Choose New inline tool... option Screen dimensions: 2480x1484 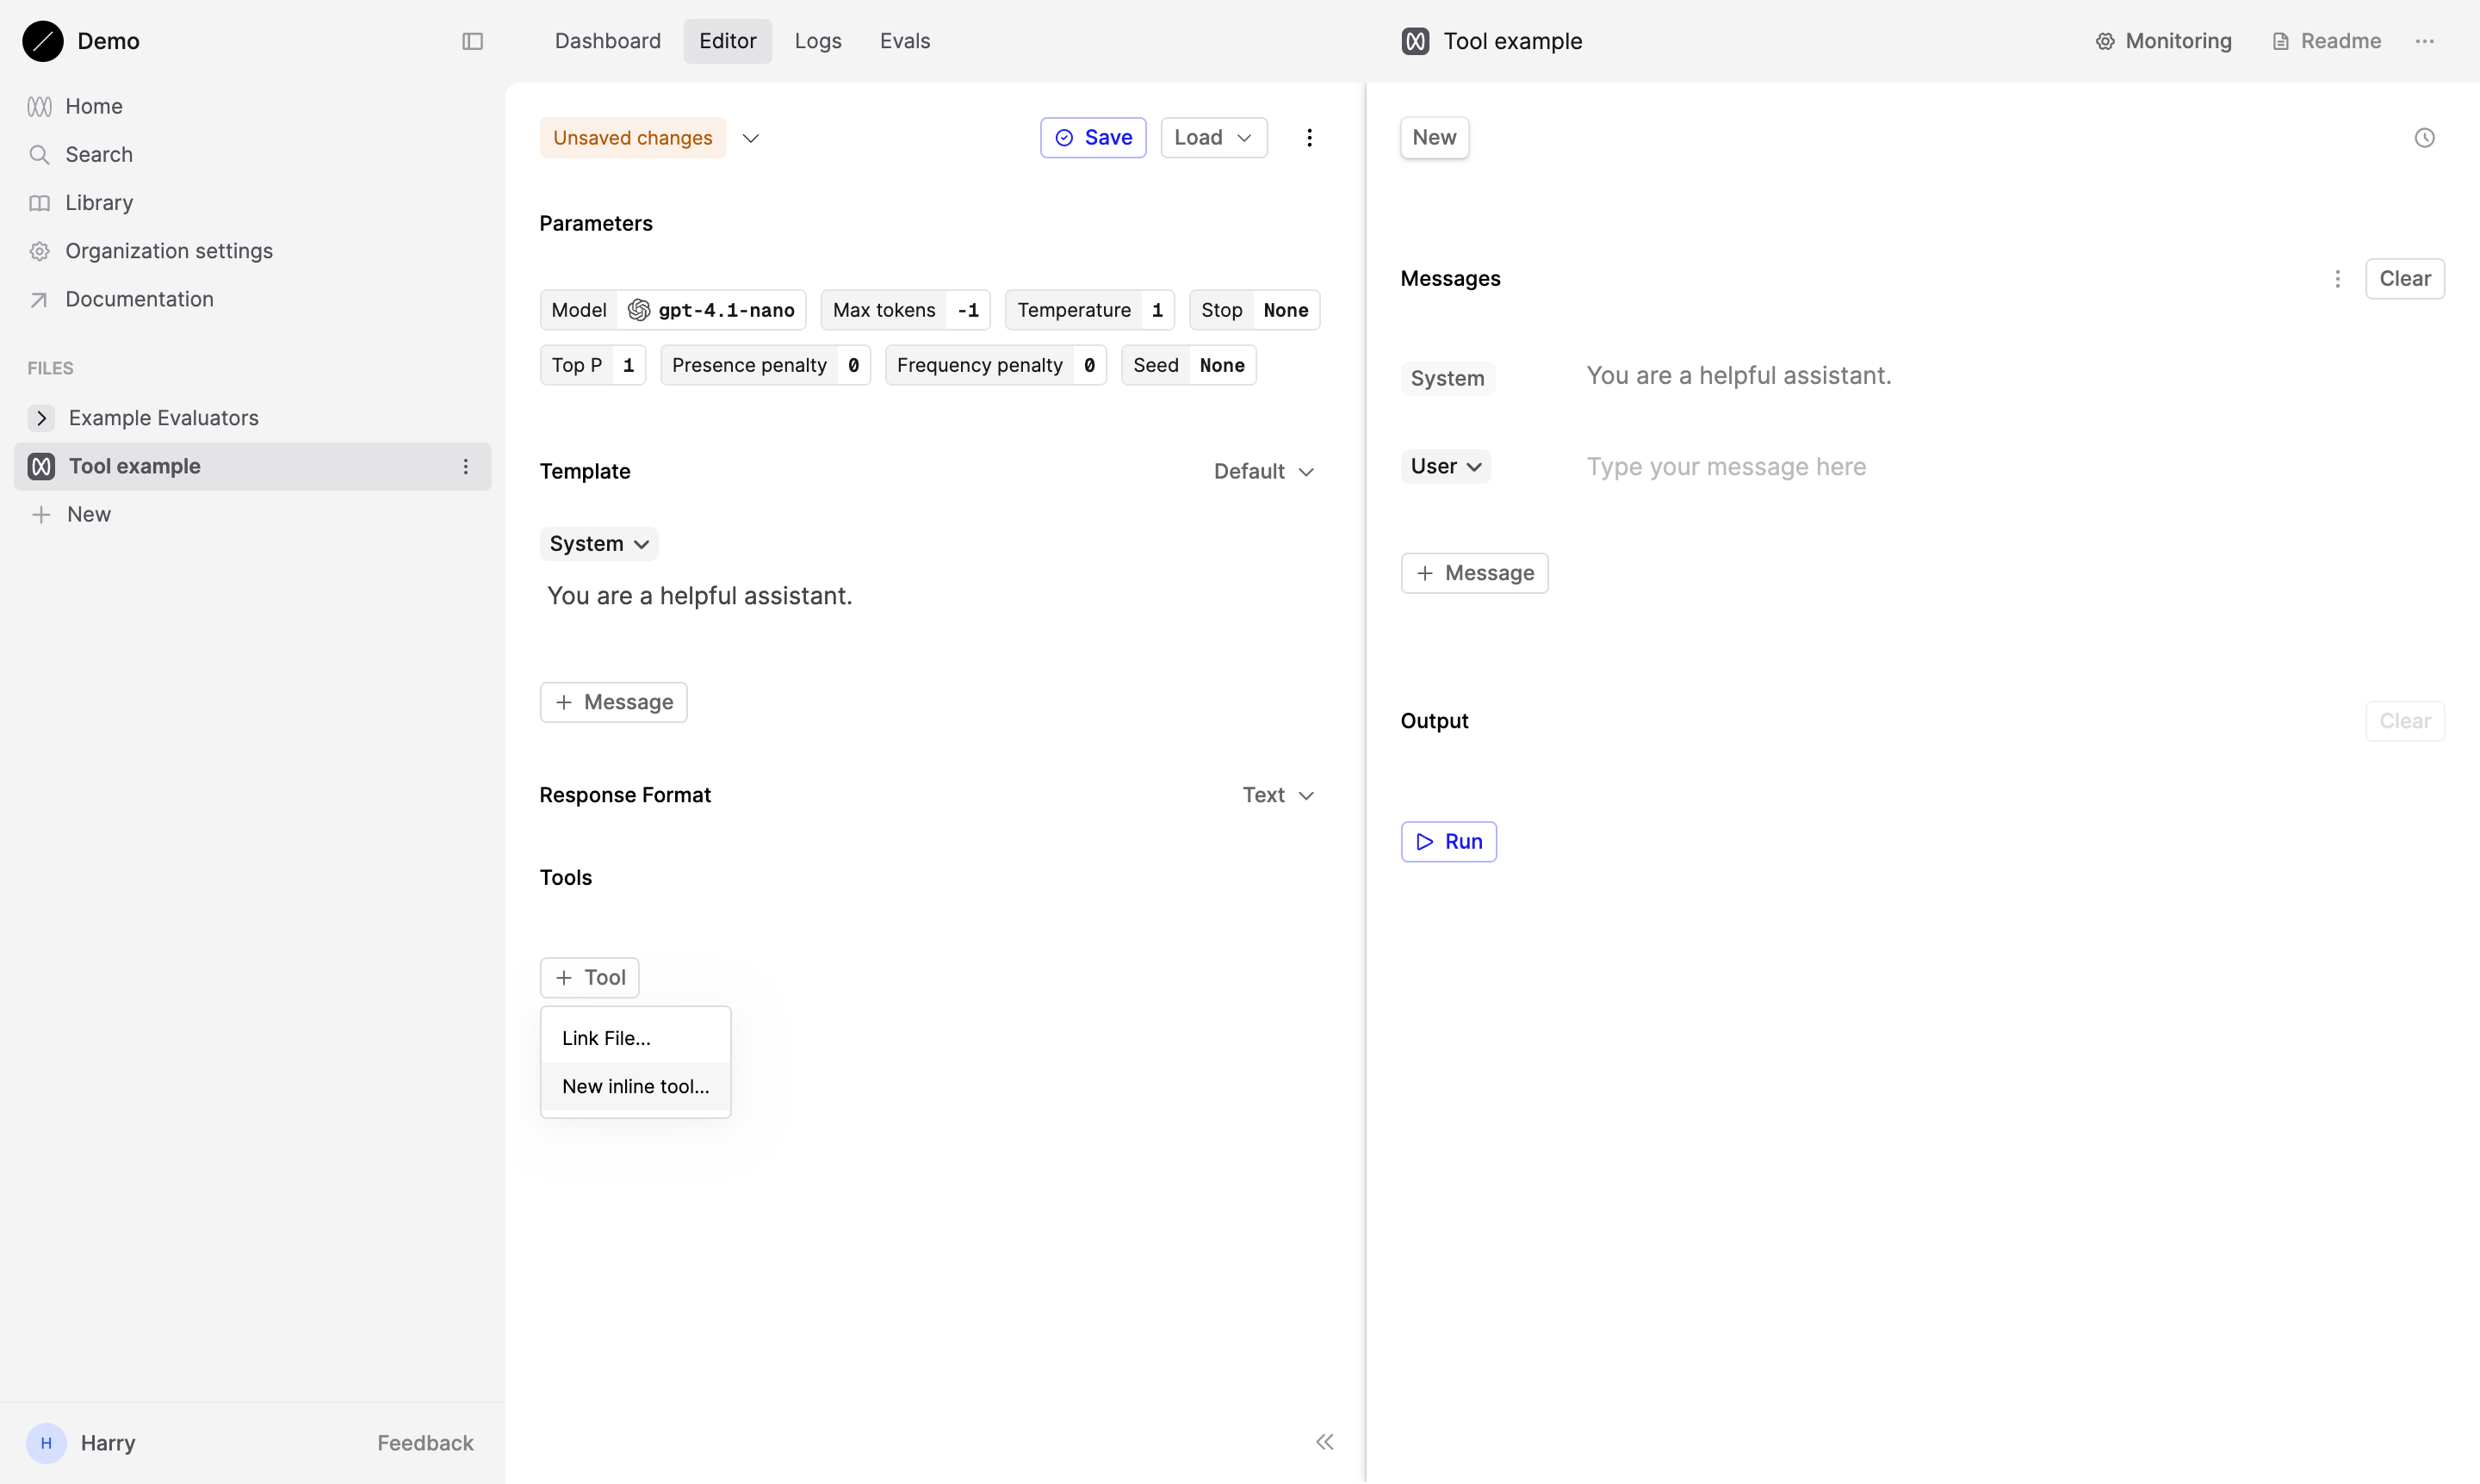click(x=635, y=1086)
